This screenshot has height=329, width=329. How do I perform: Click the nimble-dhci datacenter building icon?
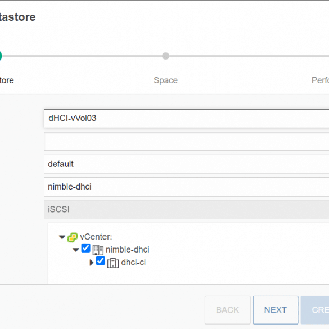98,250
